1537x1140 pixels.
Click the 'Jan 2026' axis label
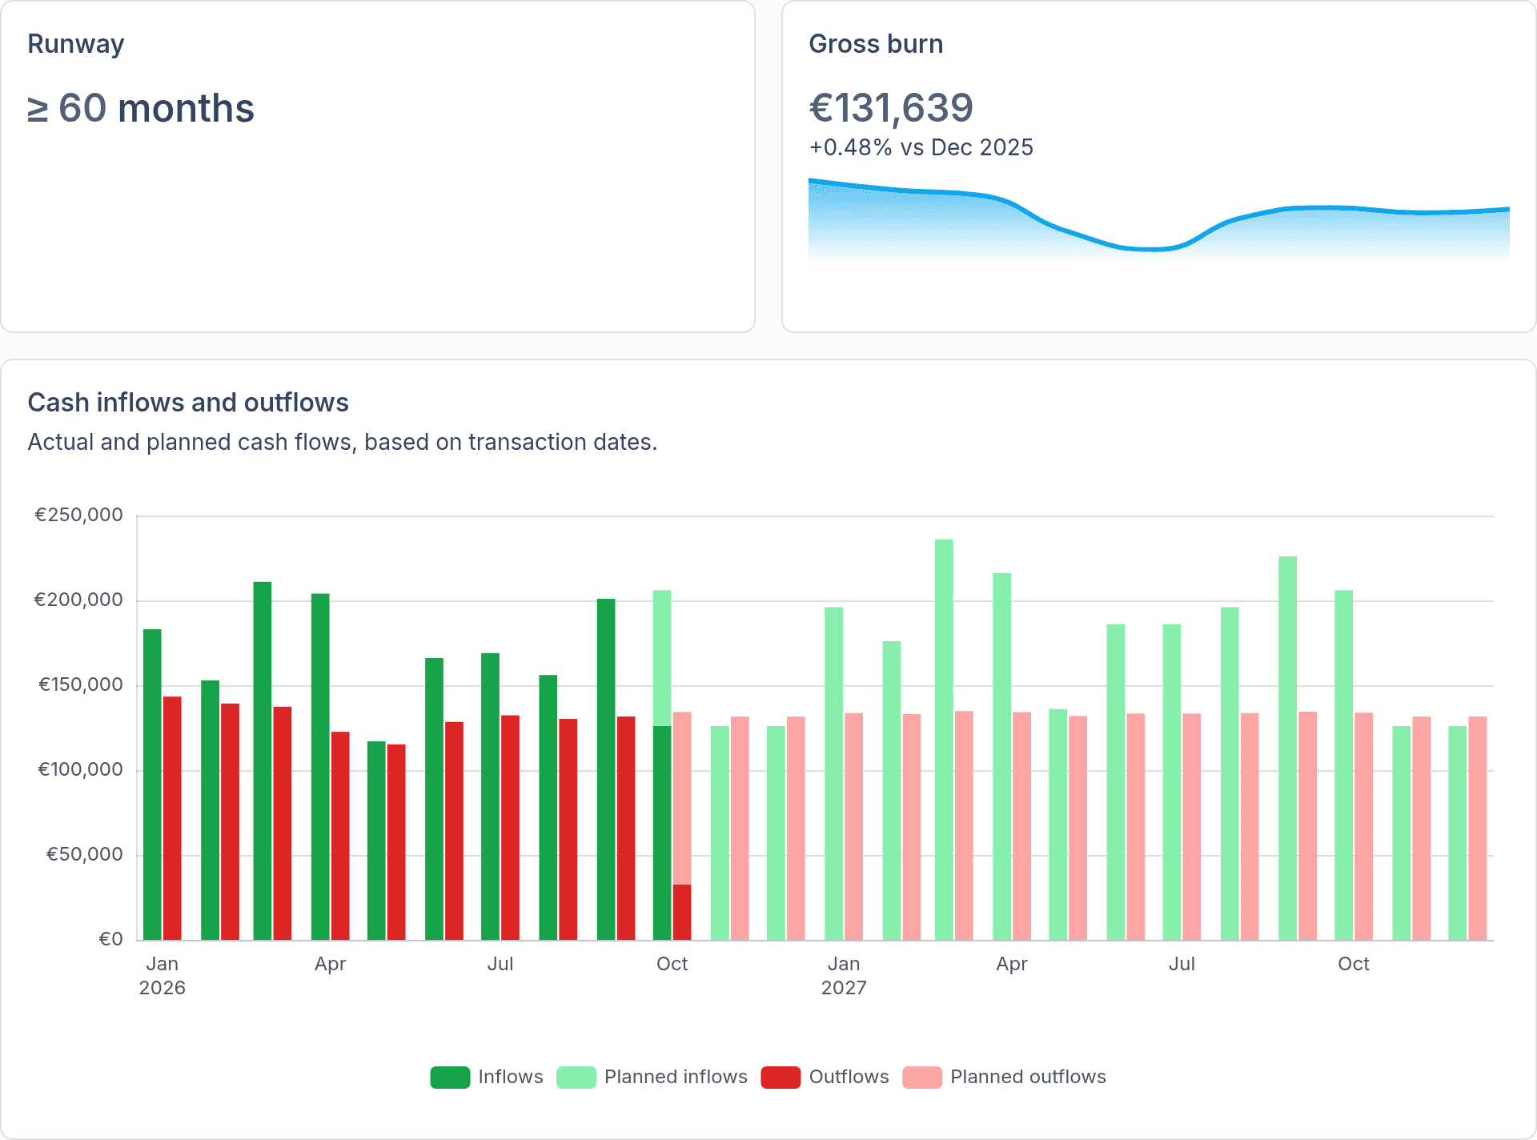tap(163, 975)
